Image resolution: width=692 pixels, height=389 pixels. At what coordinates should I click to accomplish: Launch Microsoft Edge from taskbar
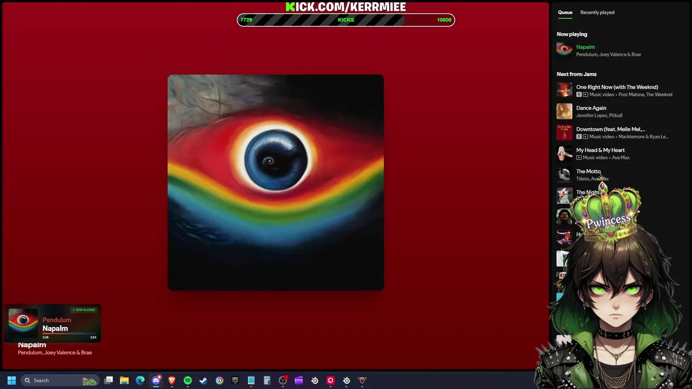tap(140, 380)
